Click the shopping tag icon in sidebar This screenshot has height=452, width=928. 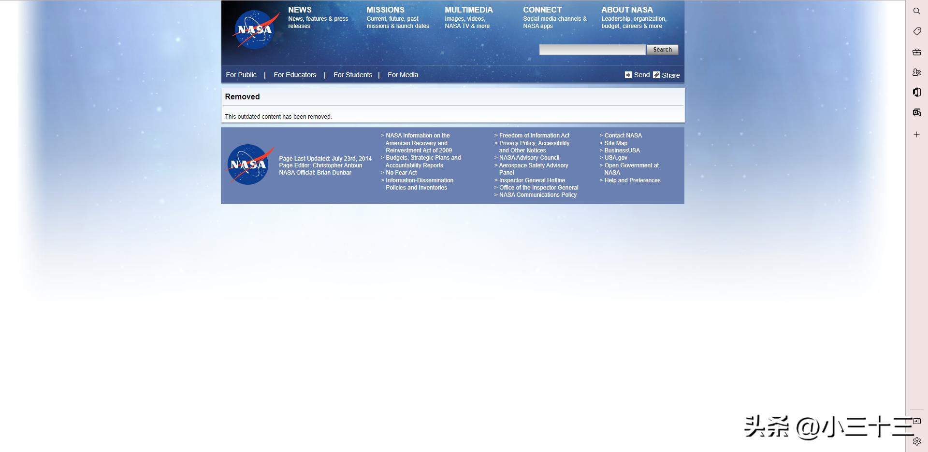pos(916,31)
